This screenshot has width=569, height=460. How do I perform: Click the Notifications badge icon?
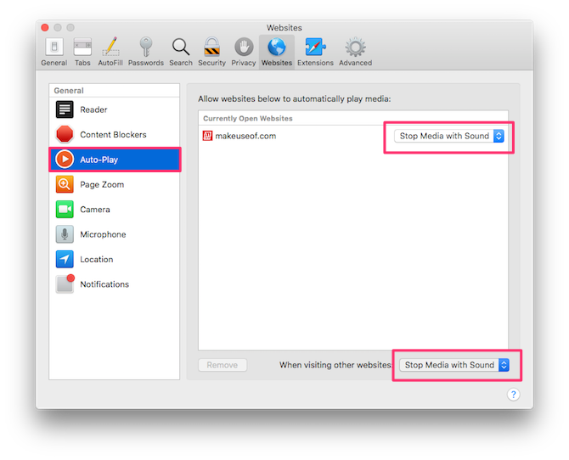65,283
